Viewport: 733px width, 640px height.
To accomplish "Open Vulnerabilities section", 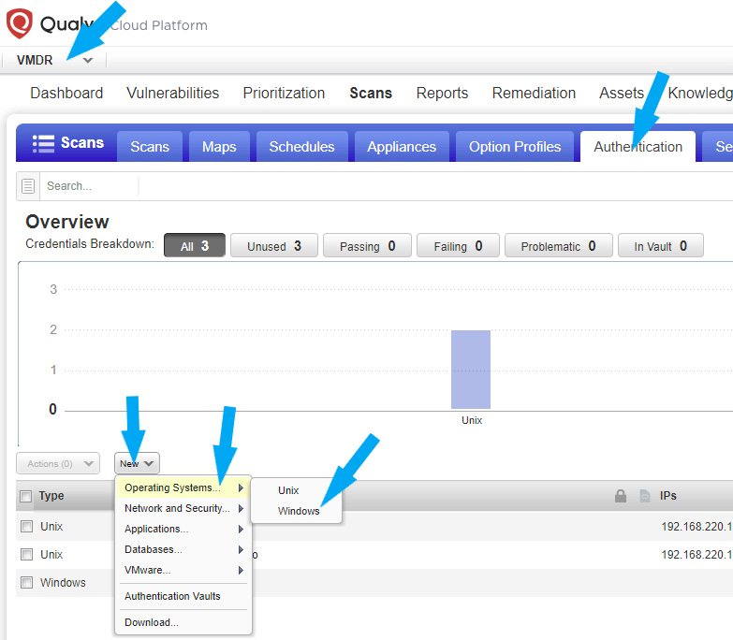I will (x=172, y=93).
